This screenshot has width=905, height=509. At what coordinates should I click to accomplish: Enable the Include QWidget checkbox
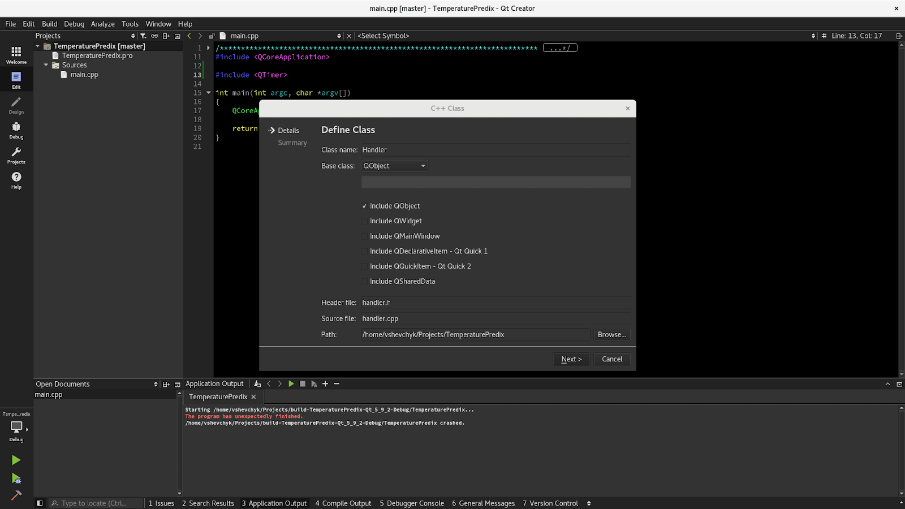(364, 221)
